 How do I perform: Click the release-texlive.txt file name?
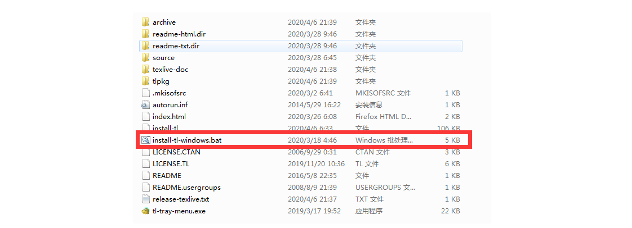pos(181,199)
